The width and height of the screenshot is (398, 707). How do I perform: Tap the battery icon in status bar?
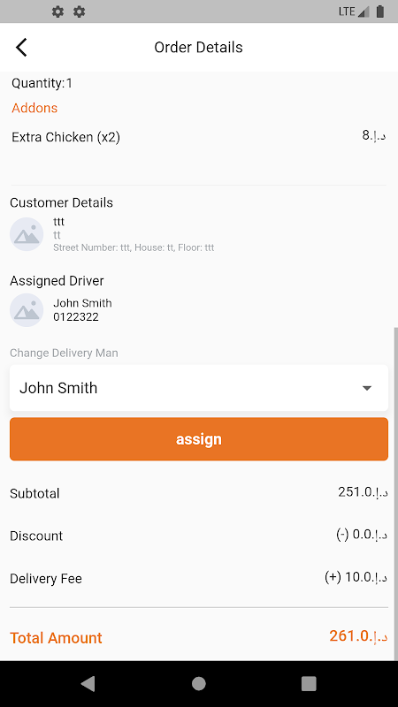[x=380, y=11]
